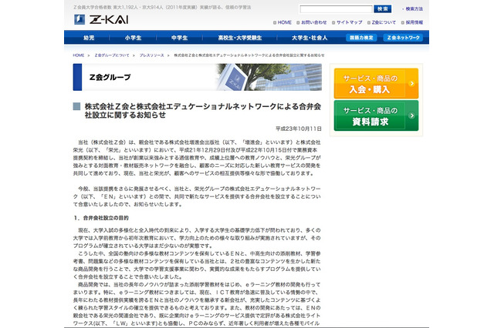Click the blue square icon beside article title
The width and height of the screenshot is (494, 328).
click(x=76, y=106)
